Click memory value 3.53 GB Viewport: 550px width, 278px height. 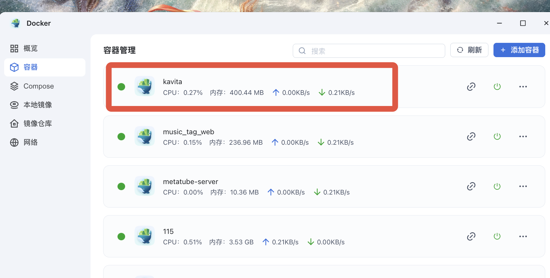coord(241,242)
